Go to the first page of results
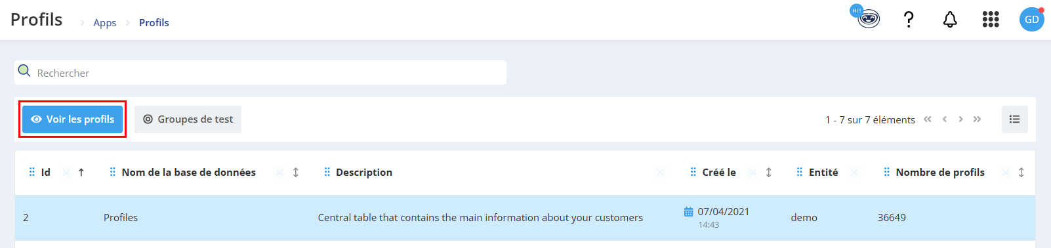The height and width of the screenshot is (248, 1051). point(928,119)
